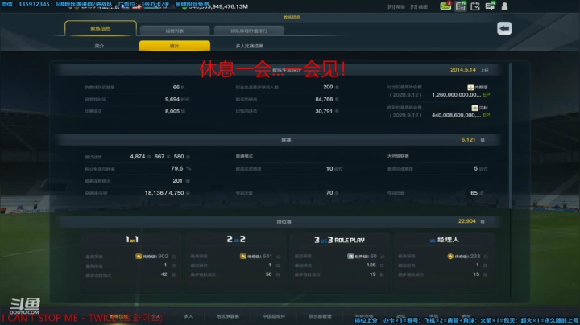Open the chat notification icon with N badge
The height and width of the screenshot is (325, 580).
(490, 6)
